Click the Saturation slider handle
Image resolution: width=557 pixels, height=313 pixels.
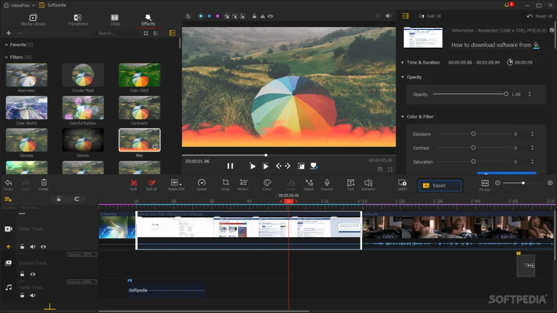pos(473,161)
